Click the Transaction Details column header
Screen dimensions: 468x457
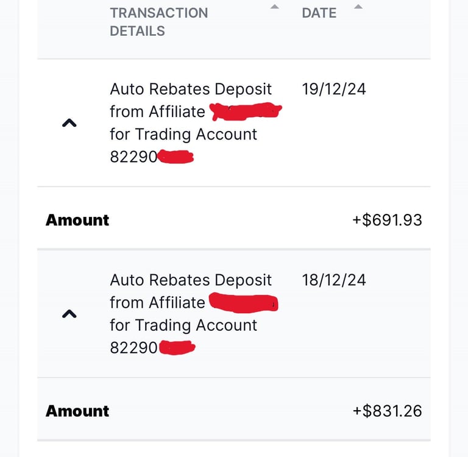(158, 21)
